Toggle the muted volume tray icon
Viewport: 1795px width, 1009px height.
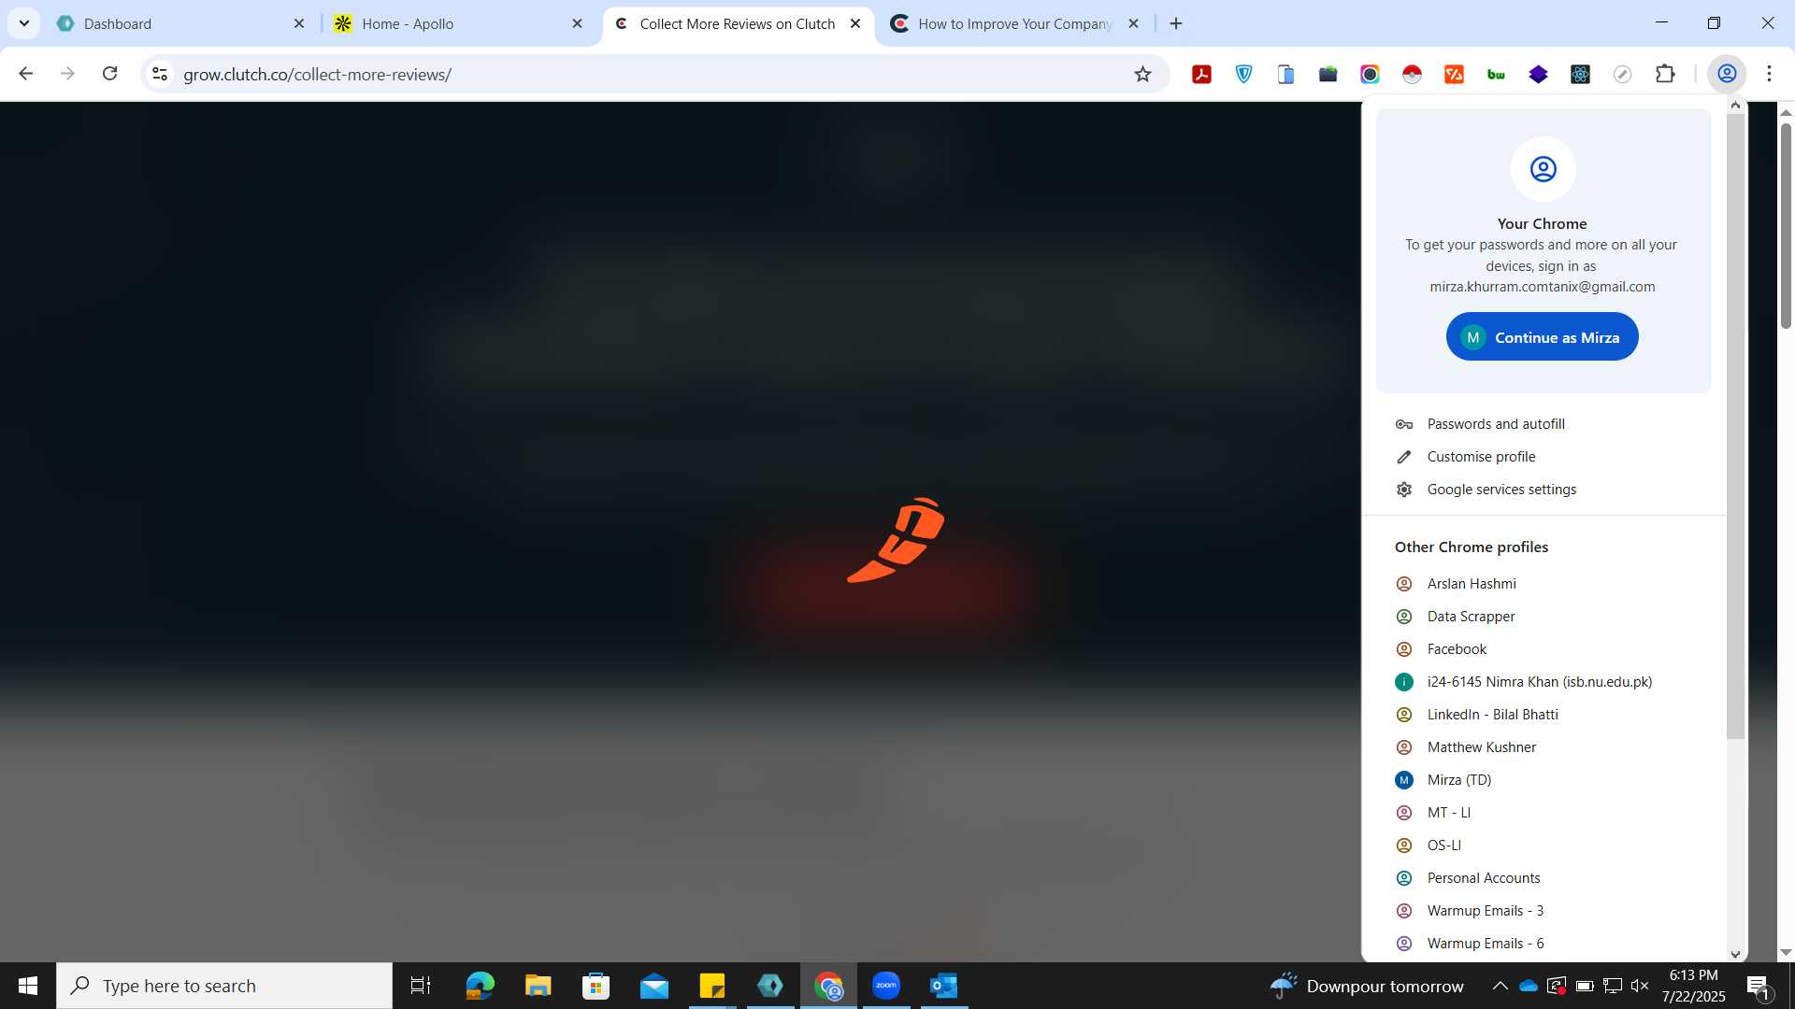1640,986
